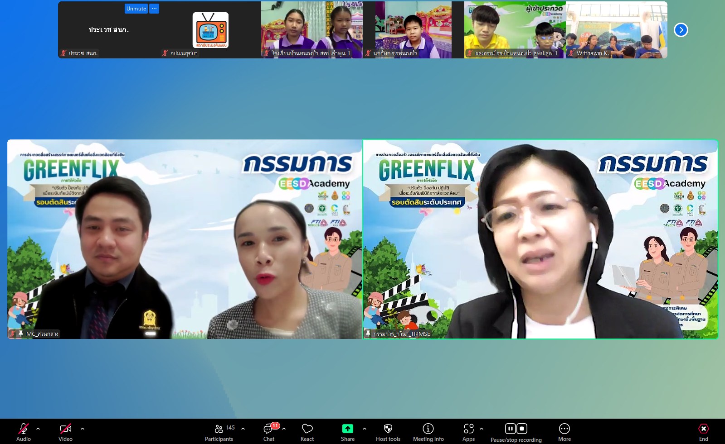
Task: Select the yellow-shirt boy on green backdrop thumbnail
Action: tap(515, 30)
